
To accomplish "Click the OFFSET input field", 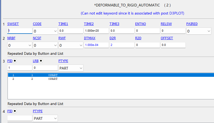I will (173, 45).
